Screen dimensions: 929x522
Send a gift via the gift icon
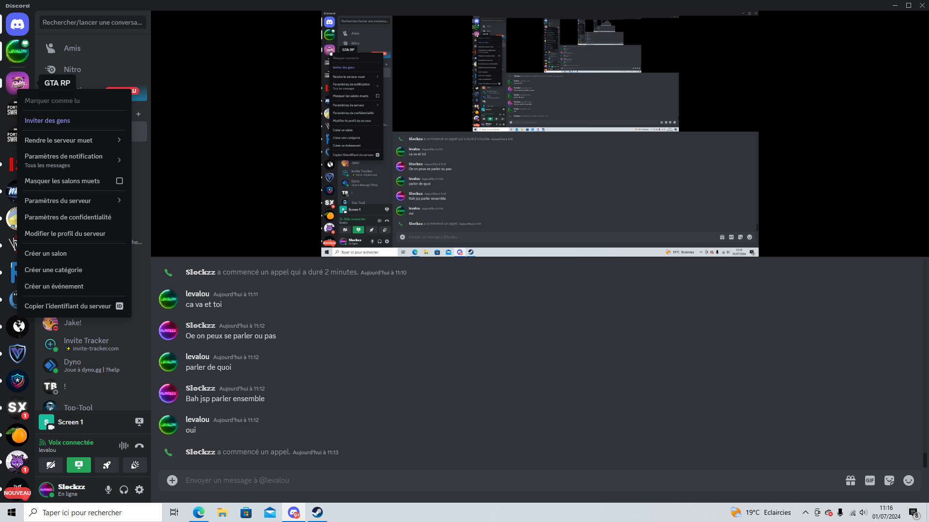[x=851, y=480]
